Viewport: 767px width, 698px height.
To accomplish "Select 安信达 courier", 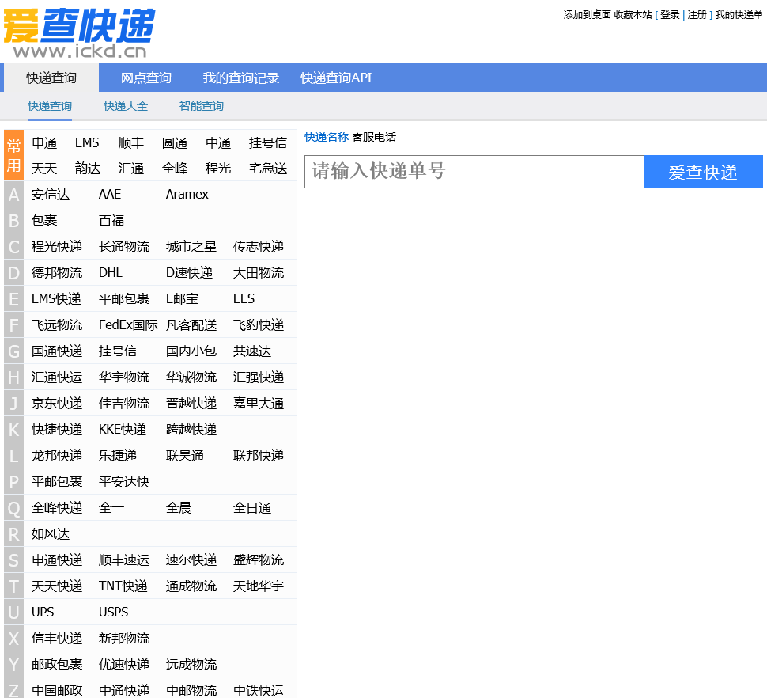I will (x=51, y=195).
